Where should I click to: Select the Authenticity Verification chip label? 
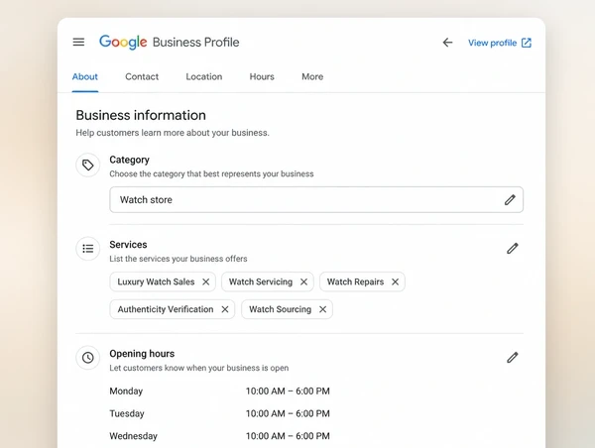[x=166, y=309]
